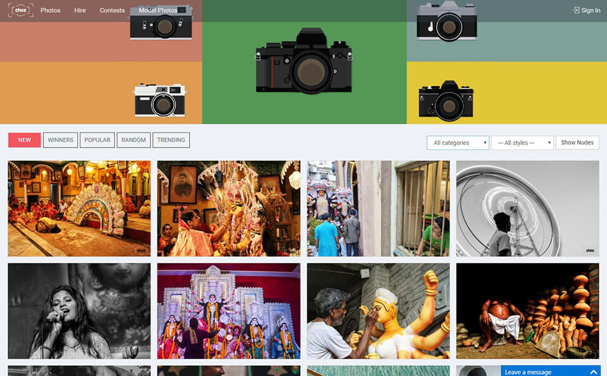Toggle the Show Nudes button
The height and width of the screenshot is (376, 607).
pyautogui.click(x=577, y=142)
